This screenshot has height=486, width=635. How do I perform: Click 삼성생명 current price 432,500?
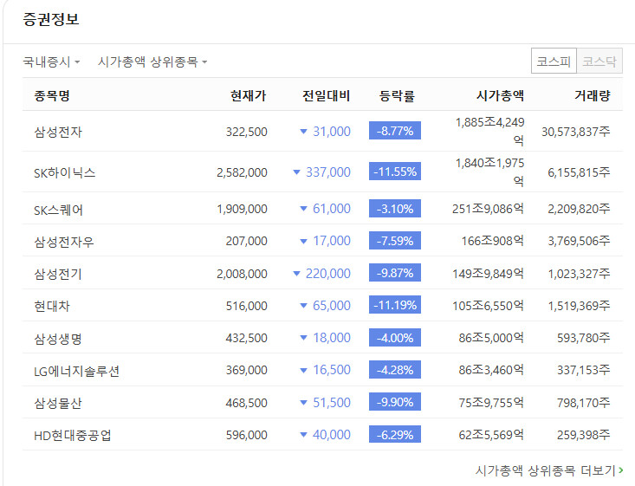[246, 338]
